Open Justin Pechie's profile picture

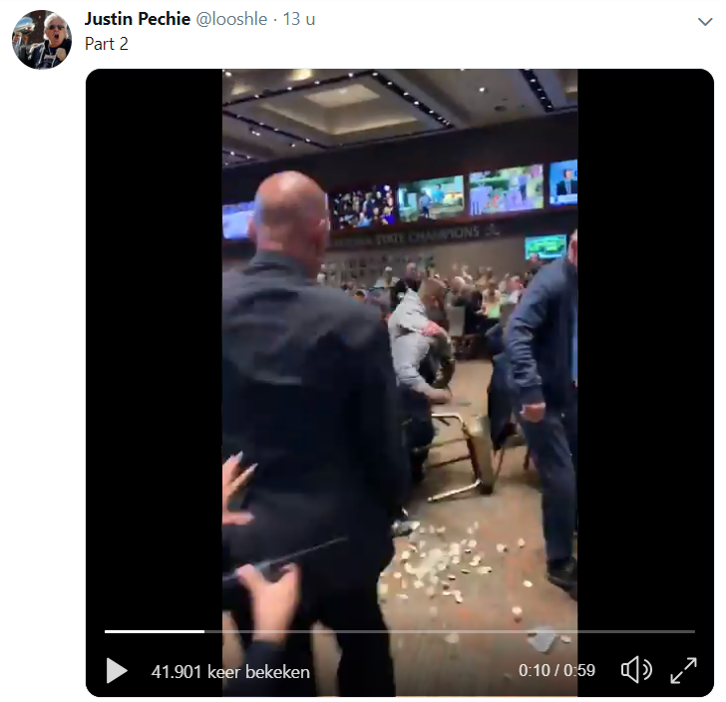41,39
